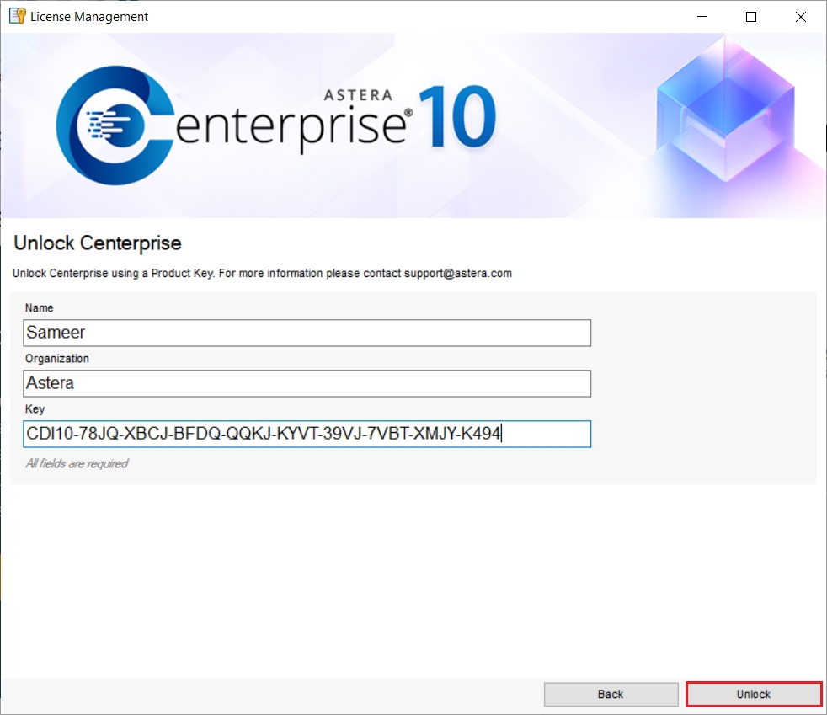Go back using the Back button
827x715 pixels.
pyautogui.click(x=611, y=694)
